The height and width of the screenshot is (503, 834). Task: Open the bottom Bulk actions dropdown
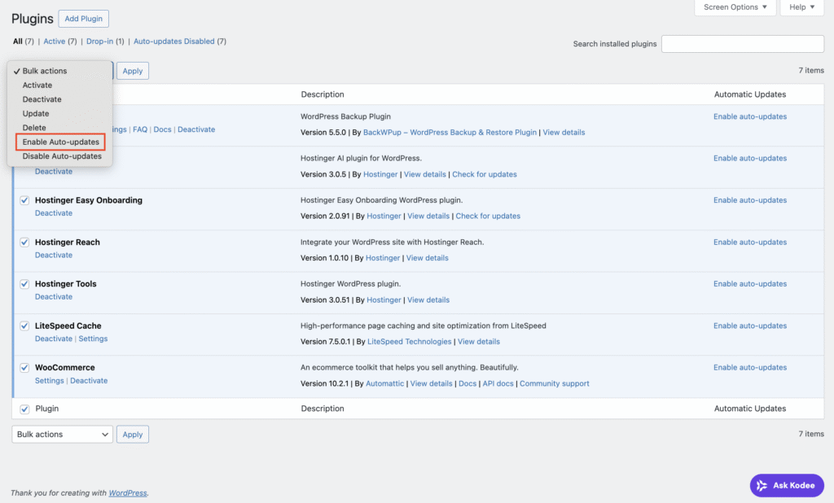(61, 434)
